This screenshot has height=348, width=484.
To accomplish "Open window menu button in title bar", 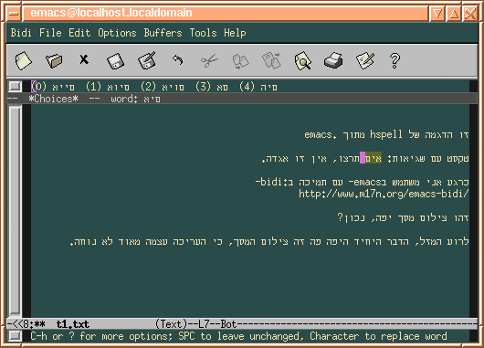I will click(14, 14).
